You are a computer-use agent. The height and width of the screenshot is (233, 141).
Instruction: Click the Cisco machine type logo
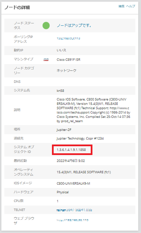tap(46, 59)
